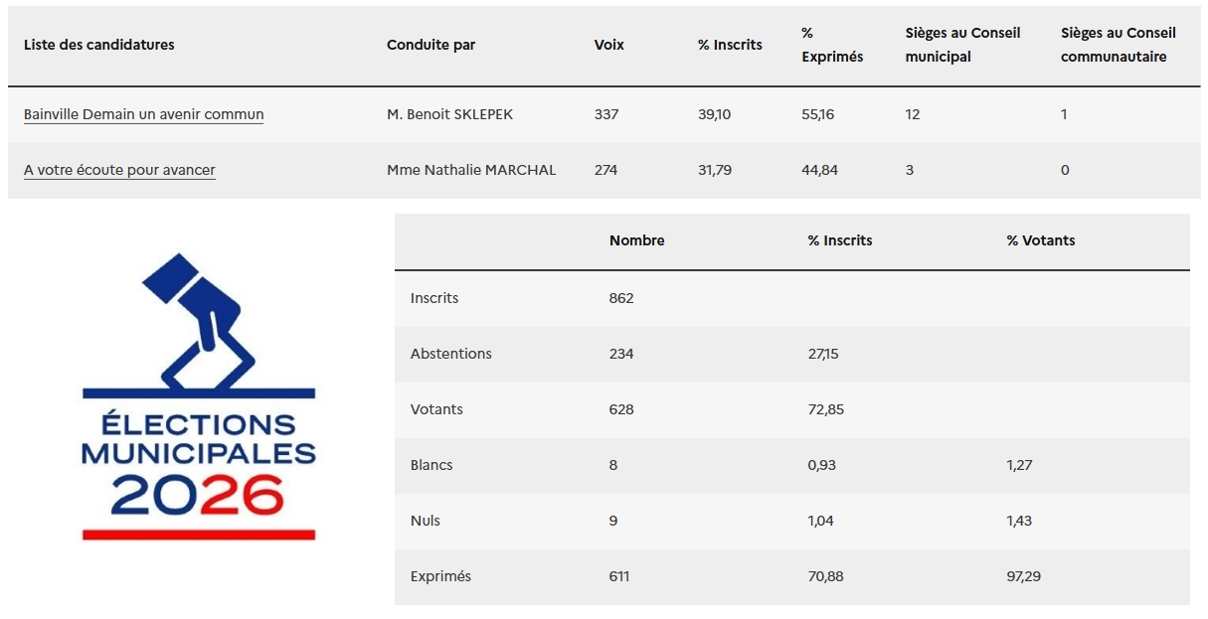Select the Inscrits row label
The height and width of the screenshot is (619, 1208).
click(x=434, y=298)
